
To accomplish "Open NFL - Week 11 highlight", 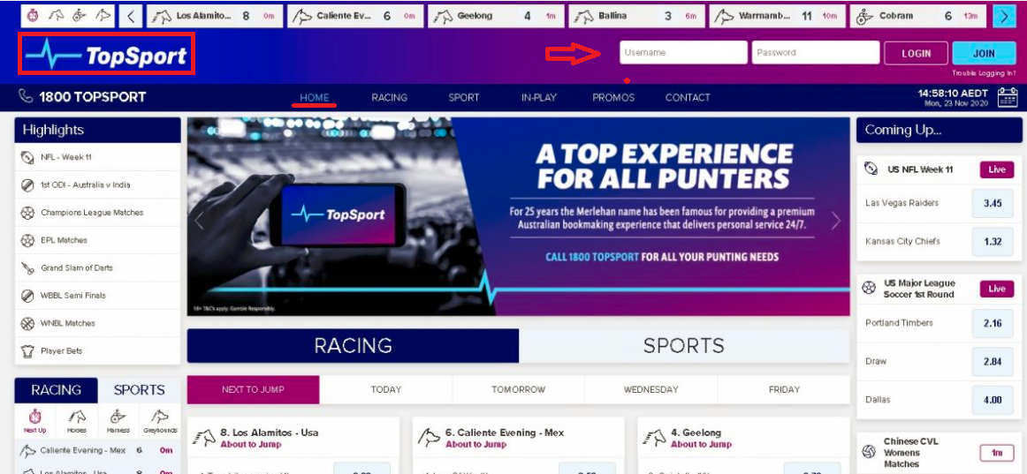I will coord(97,157).
